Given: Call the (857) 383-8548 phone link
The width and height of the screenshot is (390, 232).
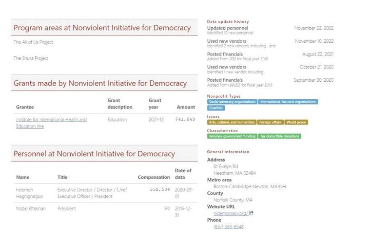Looking at the screenshot, I should [x=228, y=227].
